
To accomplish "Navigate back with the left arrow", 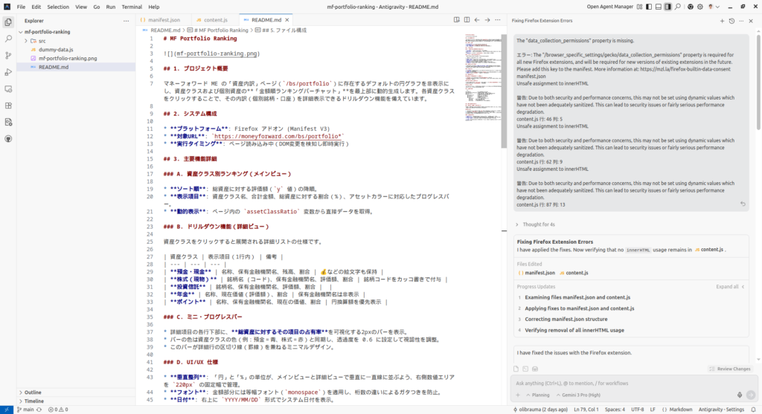I will (477, 20).
